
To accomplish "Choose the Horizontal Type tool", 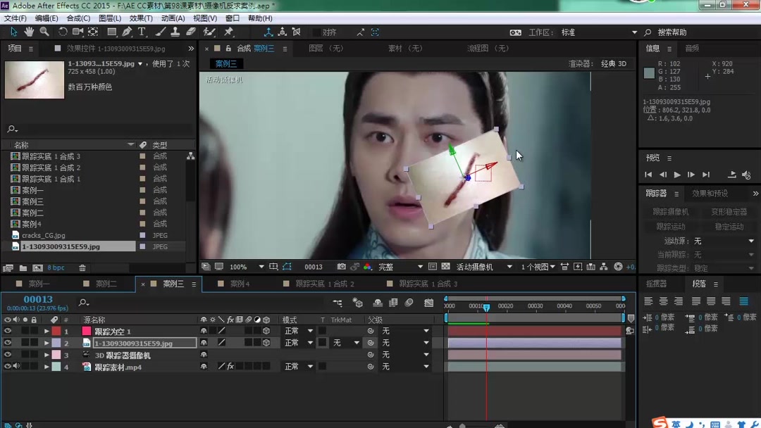I will point(141,32).
